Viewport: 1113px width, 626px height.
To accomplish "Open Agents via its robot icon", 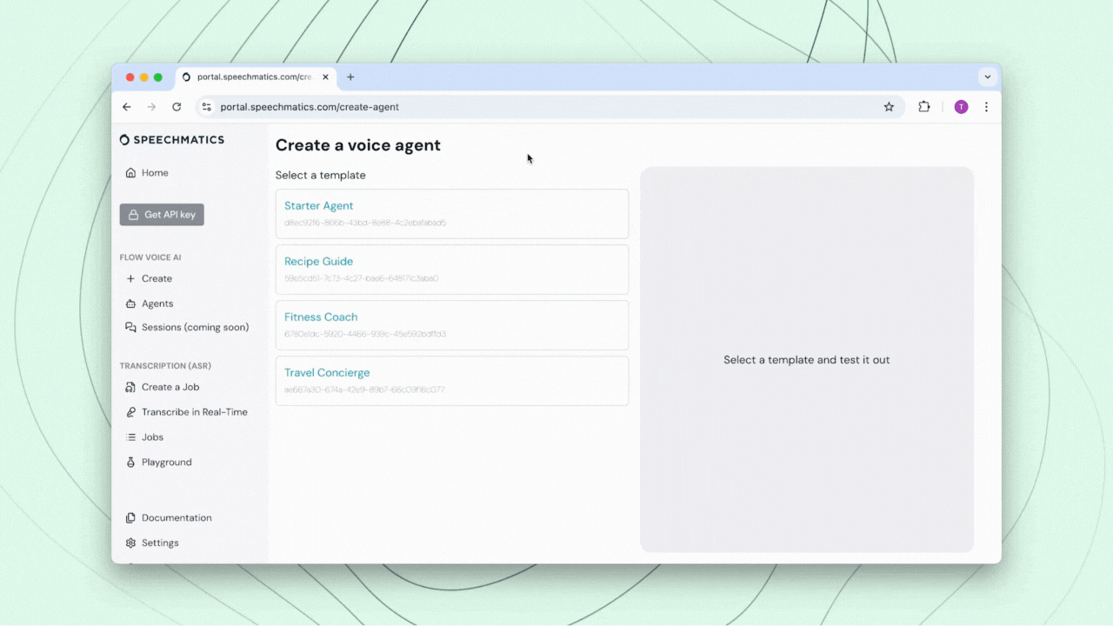I will (x=130, y=304).
